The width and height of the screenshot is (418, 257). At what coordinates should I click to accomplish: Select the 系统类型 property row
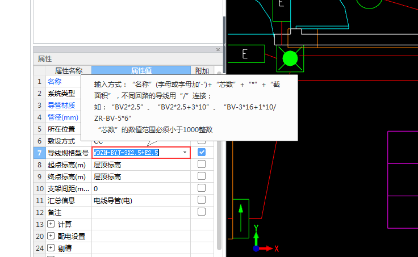pos(61,94)
